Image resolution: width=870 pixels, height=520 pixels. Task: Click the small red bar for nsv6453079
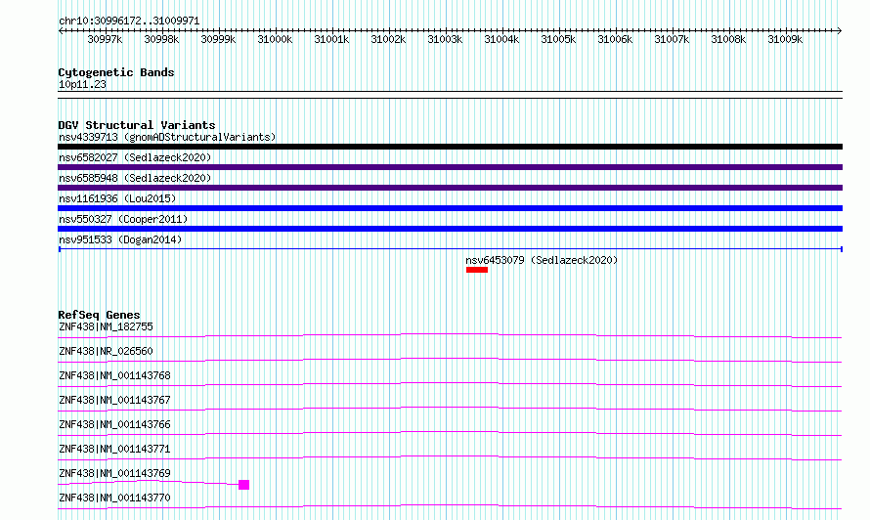click(477, 271)
